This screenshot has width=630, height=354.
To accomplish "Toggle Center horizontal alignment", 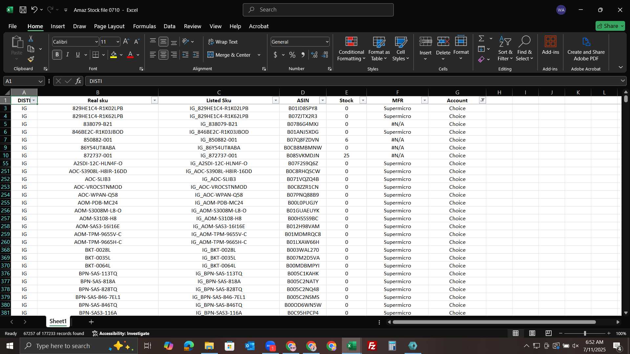I will point(163,55).
